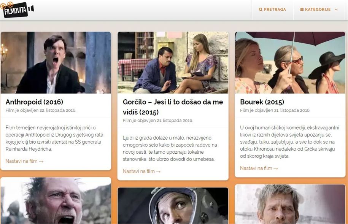The width and height of the screenshot is (348, 224).
Task: Open the Anthropoid screaming man thumbnail
Action: click(x=56, y=63)
